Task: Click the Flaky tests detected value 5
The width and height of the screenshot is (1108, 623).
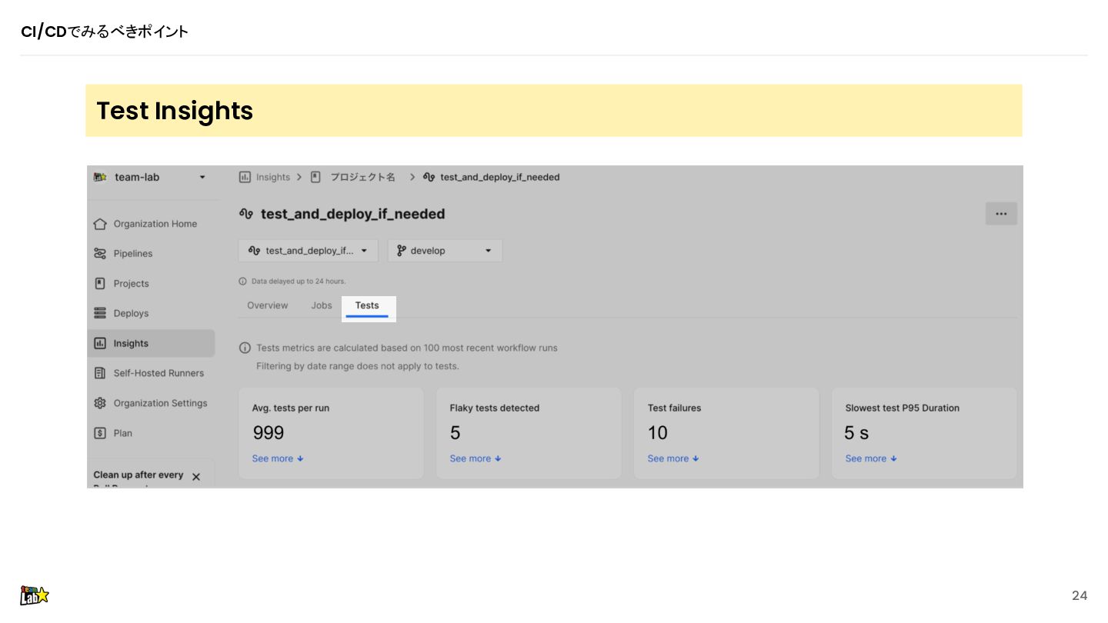Action: pos(456,433)
